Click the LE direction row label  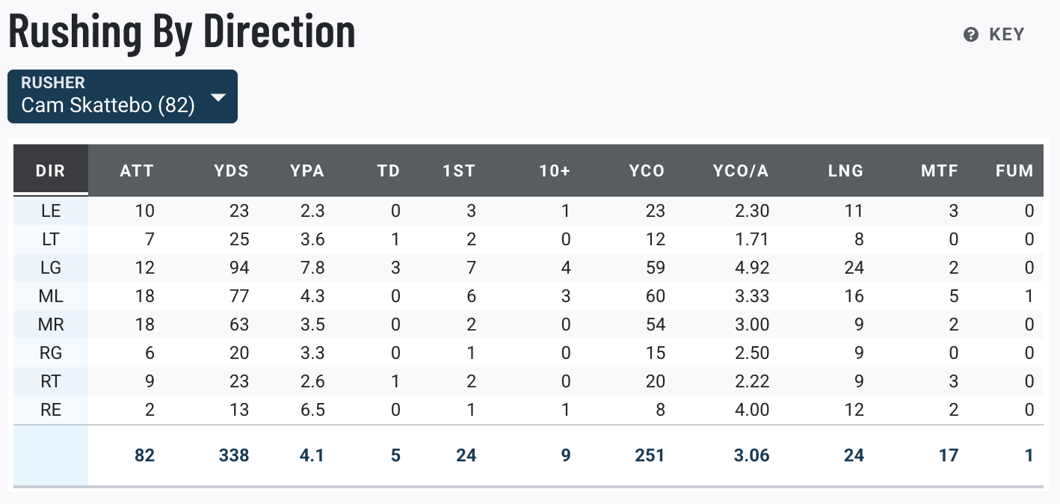point(51,211)
